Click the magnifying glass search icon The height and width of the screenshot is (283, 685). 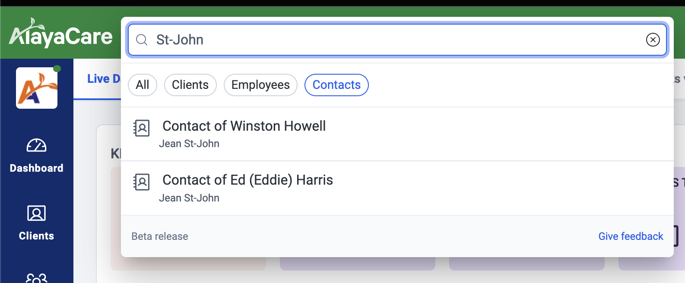coord(142,40)
